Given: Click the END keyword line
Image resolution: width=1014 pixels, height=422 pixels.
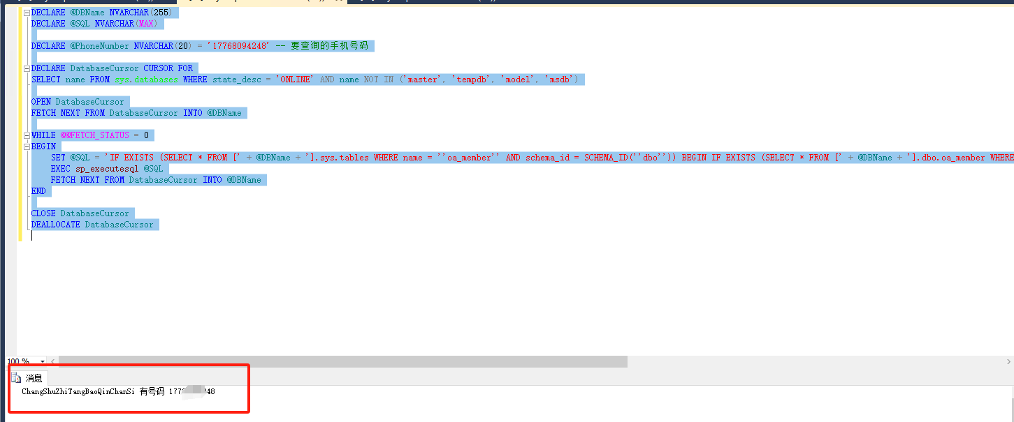Looking at the screenshot, I should (x=38, y=191).
